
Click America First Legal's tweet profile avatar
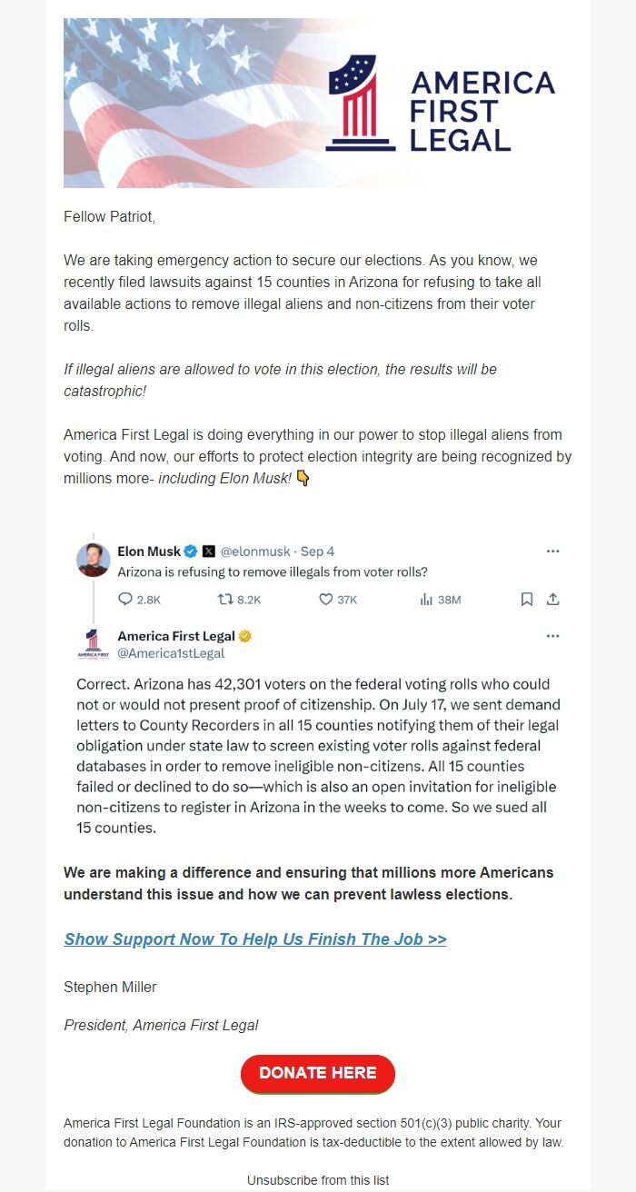94,643
